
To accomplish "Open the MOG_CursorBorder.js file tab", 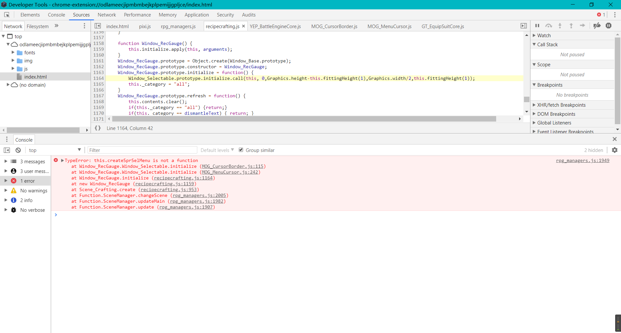I will pyautogui.click(x=334, y=27).
